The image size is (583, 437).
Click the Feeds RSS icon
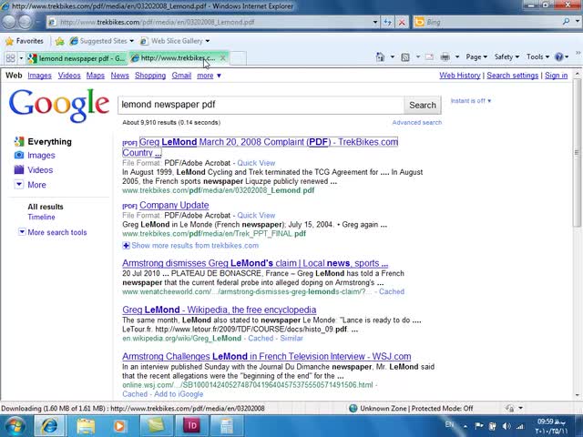pyautogui.click(x=405, y=56)
